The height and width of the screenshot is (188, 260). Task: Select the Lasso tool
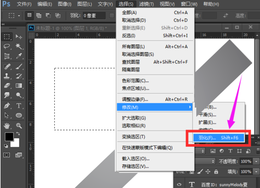[7, 46]
